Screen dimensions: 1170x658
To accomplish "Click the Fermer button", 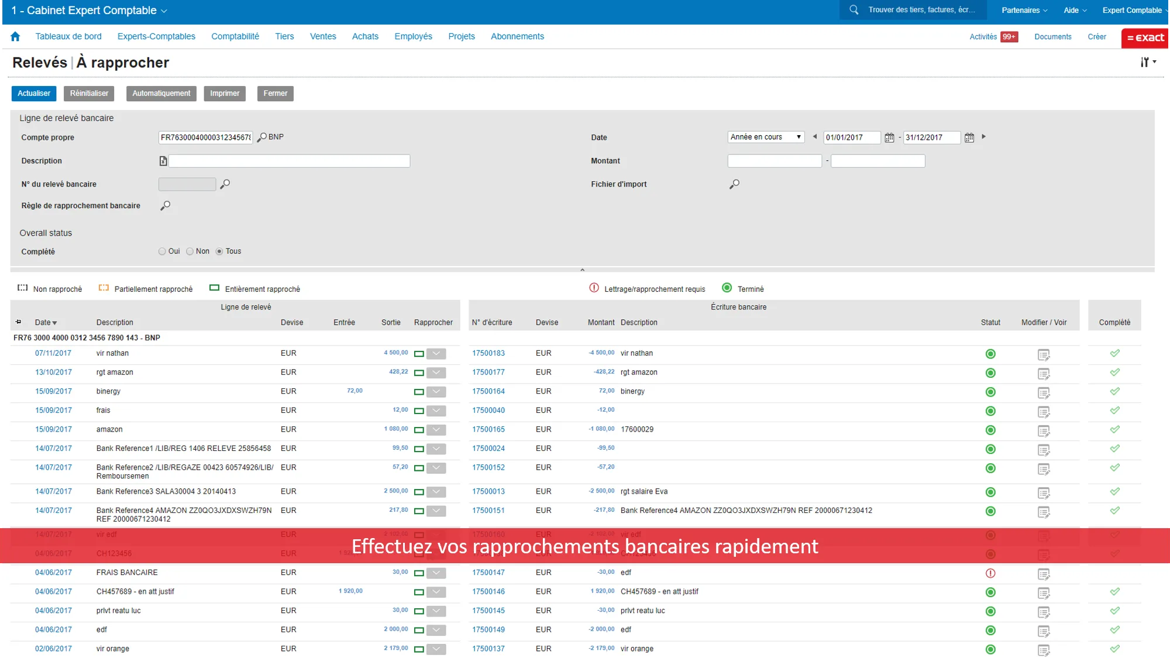I will tap(275, 94).
